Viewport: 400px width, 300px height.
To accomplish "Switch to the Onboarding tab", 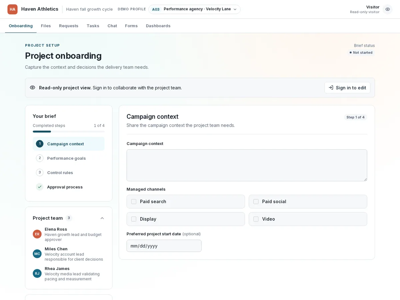I will coord(21,26).
